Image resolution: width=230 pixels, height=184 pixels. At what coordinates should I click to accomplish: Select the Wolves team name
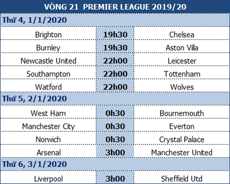point(182,87)
